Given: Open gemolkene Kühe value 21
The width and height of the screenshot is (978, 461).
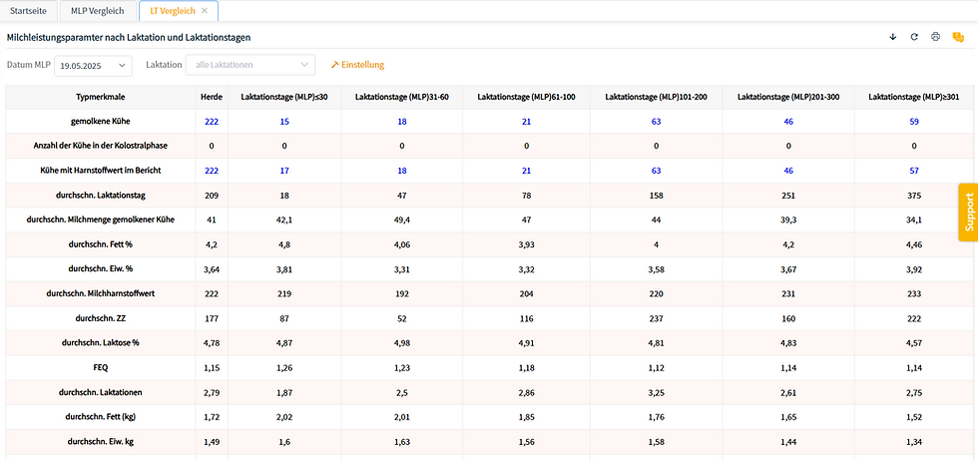Looking at the screenshot, I should pos(527,122).
